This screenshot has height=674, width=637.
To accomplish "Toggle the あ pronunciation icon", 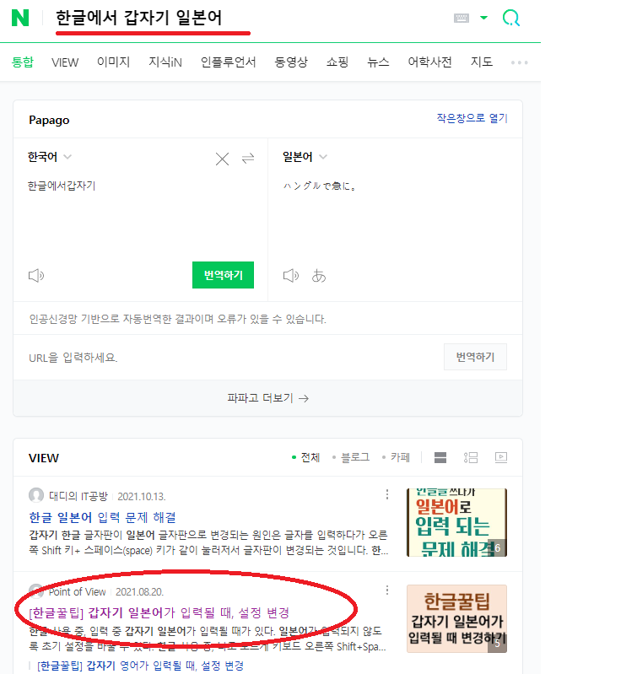I will [x=319, y=276].
